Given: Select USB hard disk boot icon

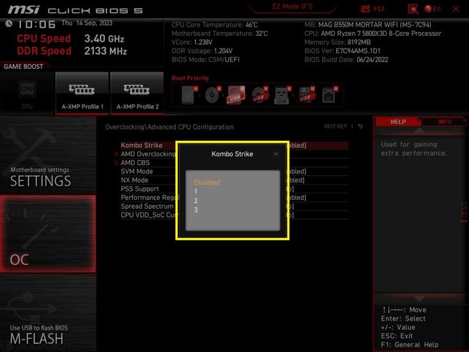Looking at the screenshot, I should tap(236, 95).
